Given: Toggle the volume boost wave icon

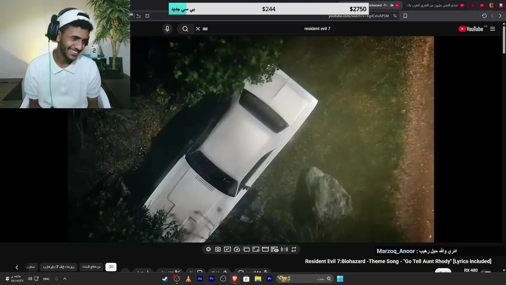Looking at the screenshot, I should tap(284, 249).
